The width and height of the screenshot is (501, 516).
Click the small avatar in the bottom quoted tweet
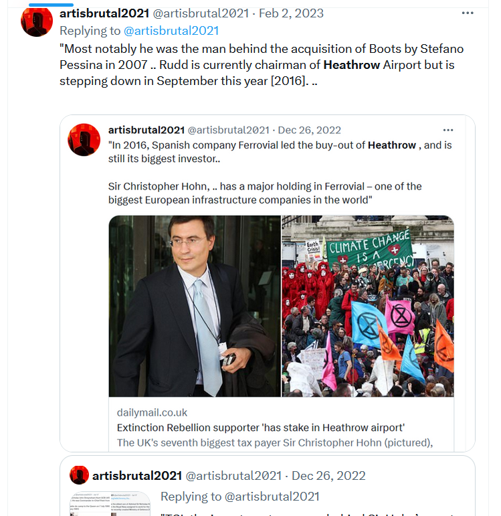[x=79, y=475]
